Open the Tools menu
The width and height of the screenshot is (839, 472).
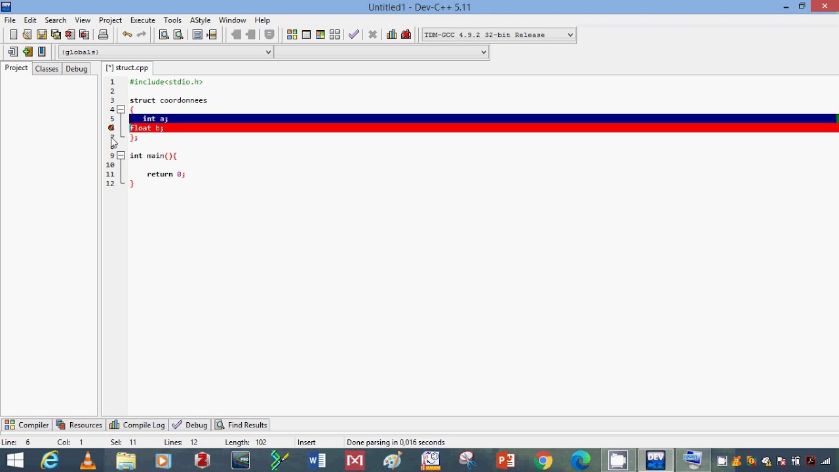(x=172, y=20)
